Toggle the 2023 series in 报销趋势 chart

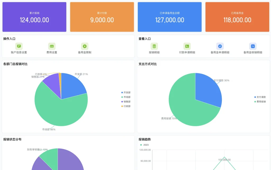[144, 145]
